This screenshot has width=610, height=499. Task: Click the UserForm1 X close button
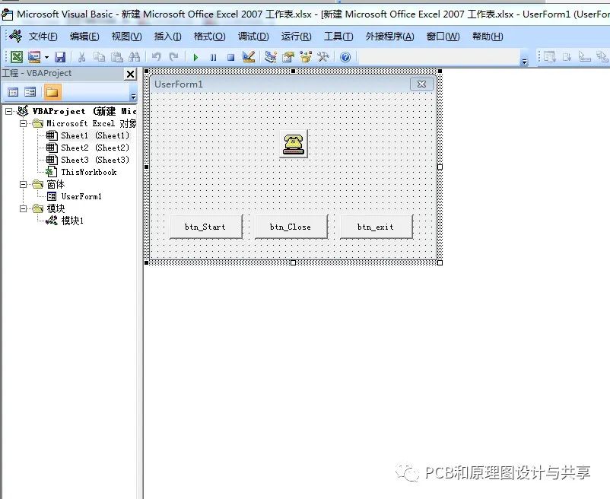[x=421, y=84]
